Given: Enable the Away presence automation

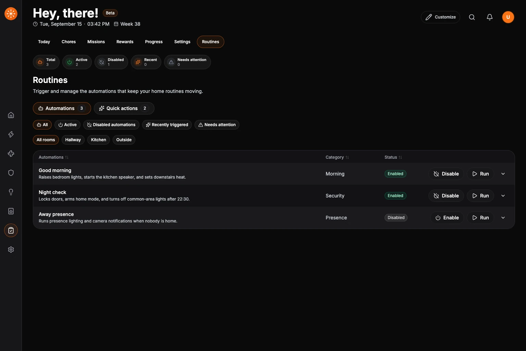Looking at the screenshot, I should pyautogui.click(x=447, y=218).
